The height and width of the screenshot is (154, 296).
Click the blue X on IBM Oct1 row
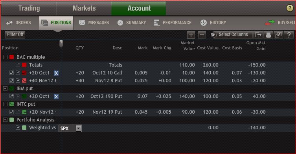click(56, 96)
